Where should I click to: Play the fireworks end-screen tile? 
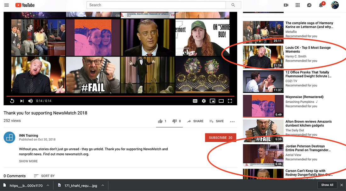202,75
